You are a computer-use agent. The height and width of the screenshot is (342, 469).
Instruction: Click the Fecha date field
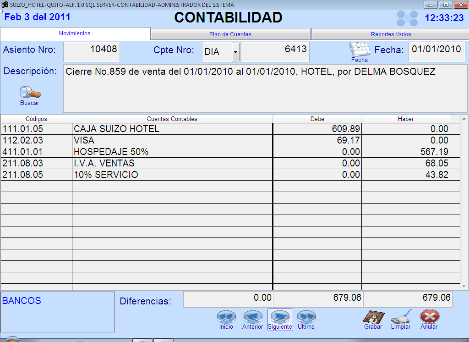point(436,52)
